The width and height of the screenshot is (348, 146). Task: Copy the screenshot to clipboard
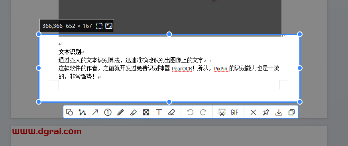point(291,112)
